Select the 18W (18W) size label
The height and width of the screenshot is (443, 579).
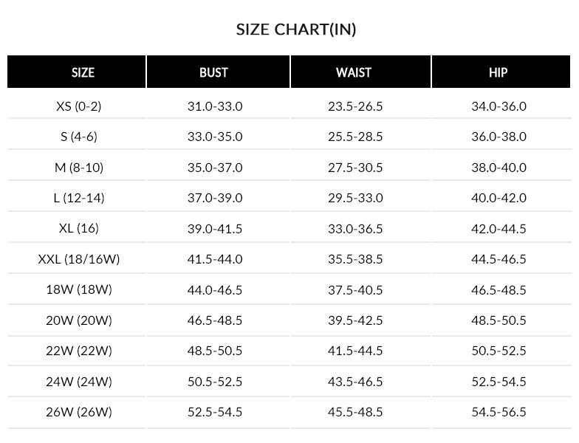[x=78, y=289]
